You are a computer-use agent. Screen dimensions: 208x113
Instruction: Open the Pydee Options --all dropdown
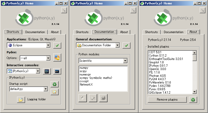48,58
